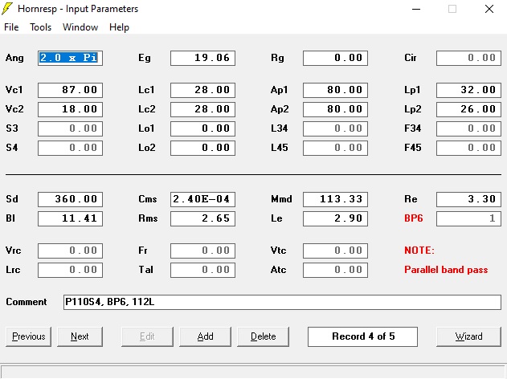Click the red BP6 label
This screenshot has height=379, width=507.
point(414,218)
